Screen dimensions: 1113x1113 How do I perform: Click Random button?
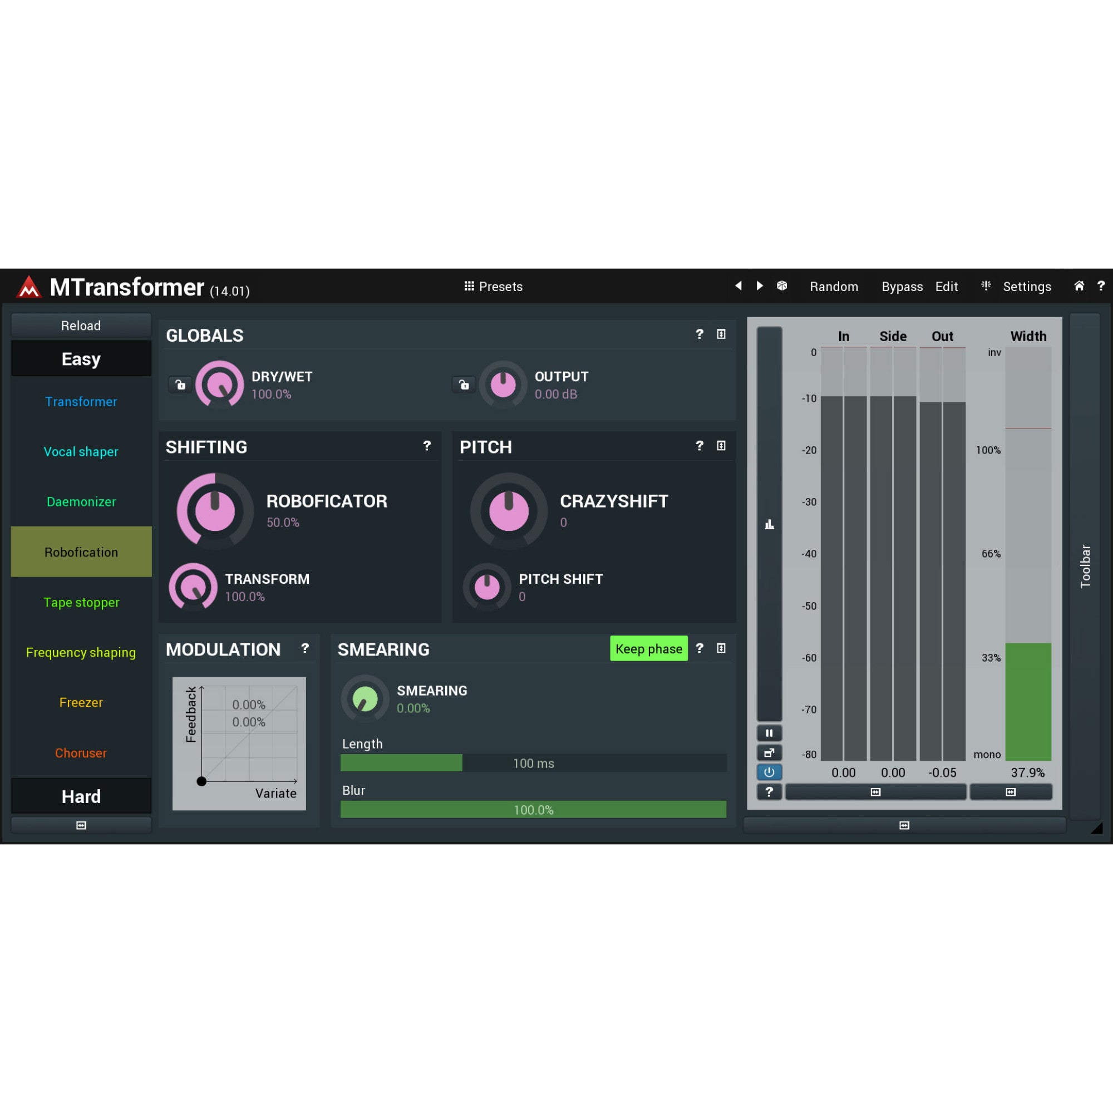tap(834, 286)
